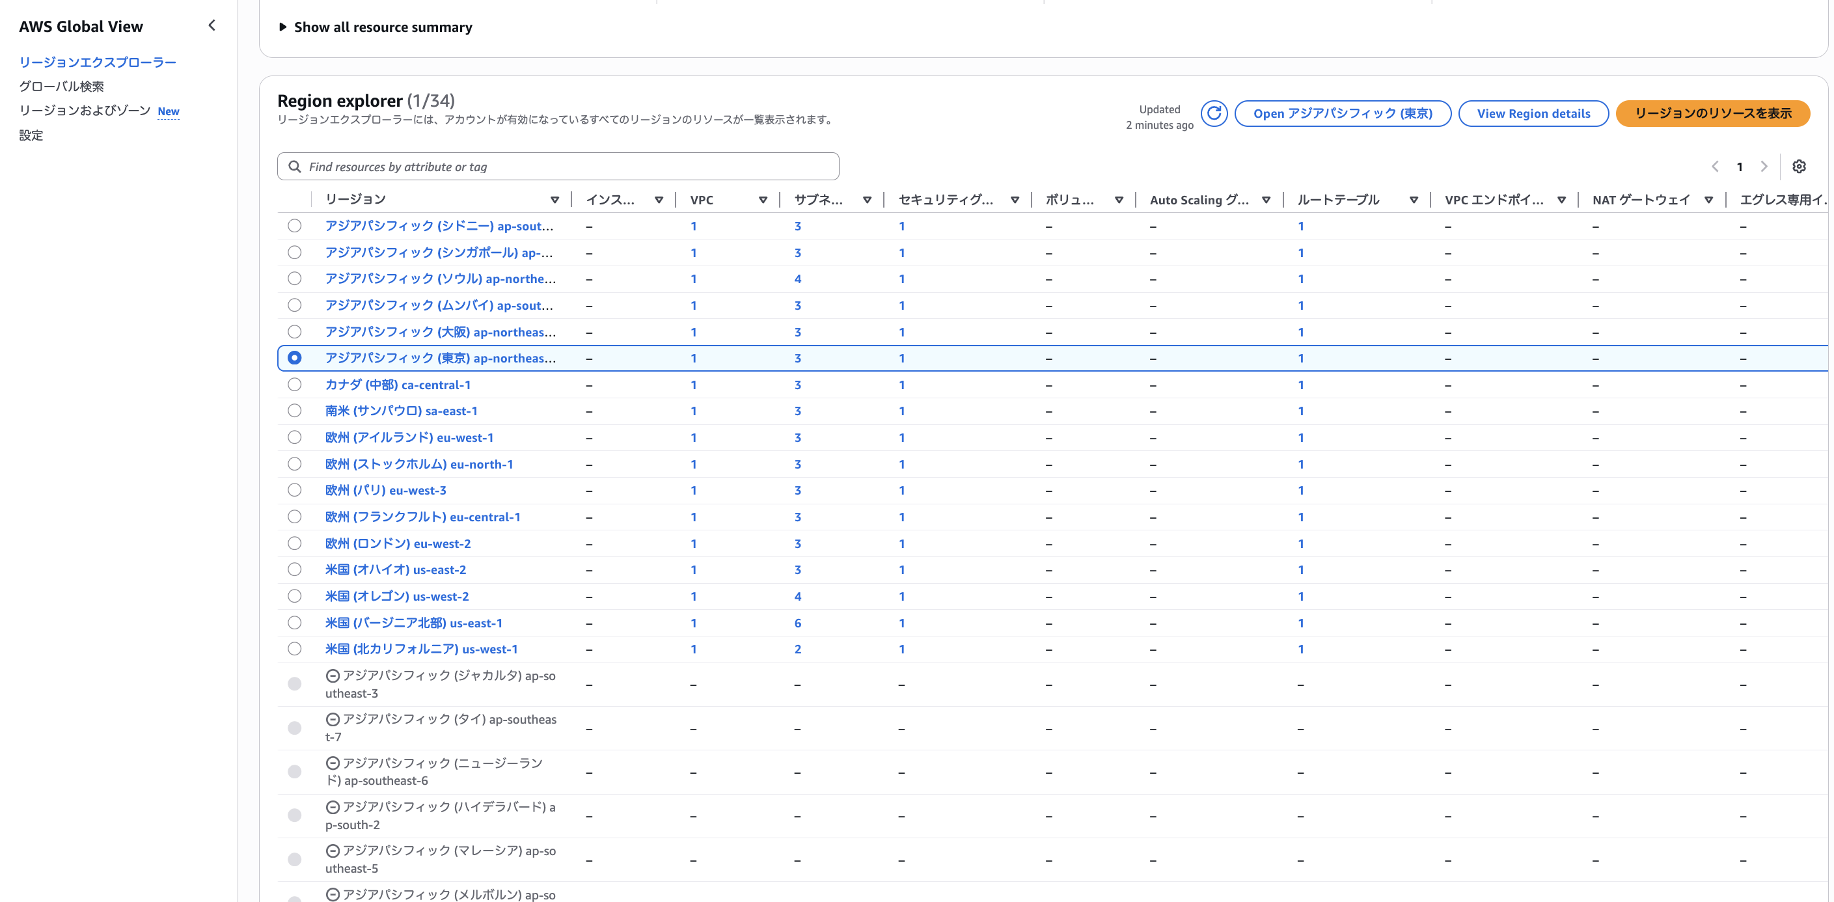Select the us-east-1 バージニア北部 radio button
Viewport: 1834px width, 902px height.
294,623
